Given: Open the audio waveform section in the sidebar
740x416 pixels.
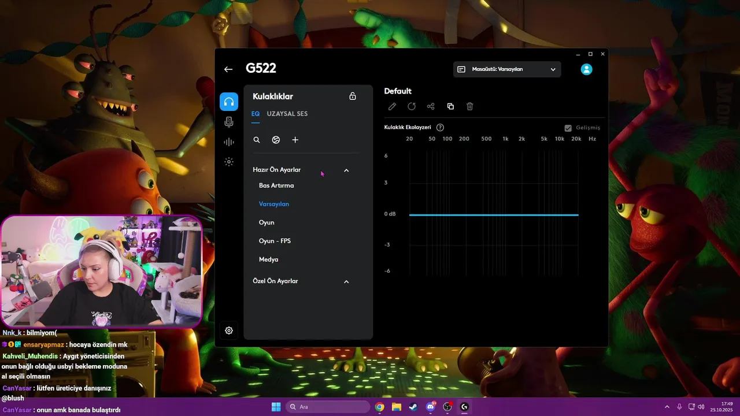Looking at the screenshot, I should [229, 142].
